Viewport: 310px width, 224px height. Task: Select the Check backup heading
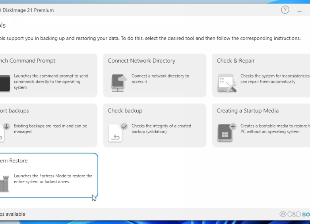125,111
